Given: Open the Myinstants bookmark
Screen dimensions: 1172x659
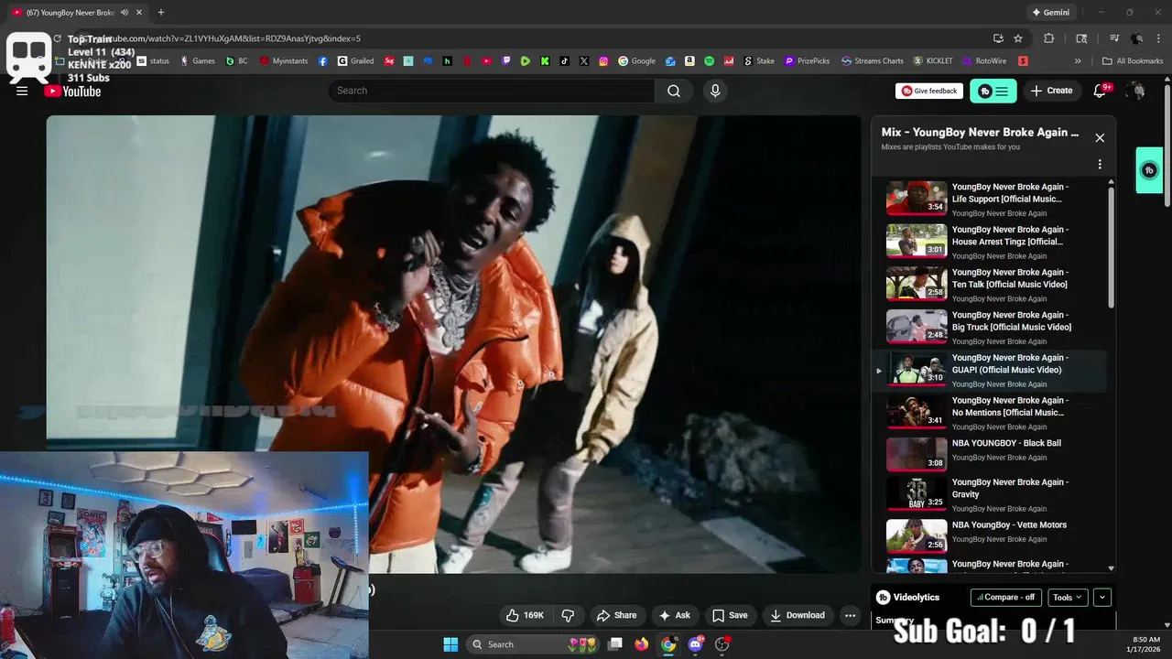Looking at the screenshot, I should pyautogui.click(x=283, y=61).
